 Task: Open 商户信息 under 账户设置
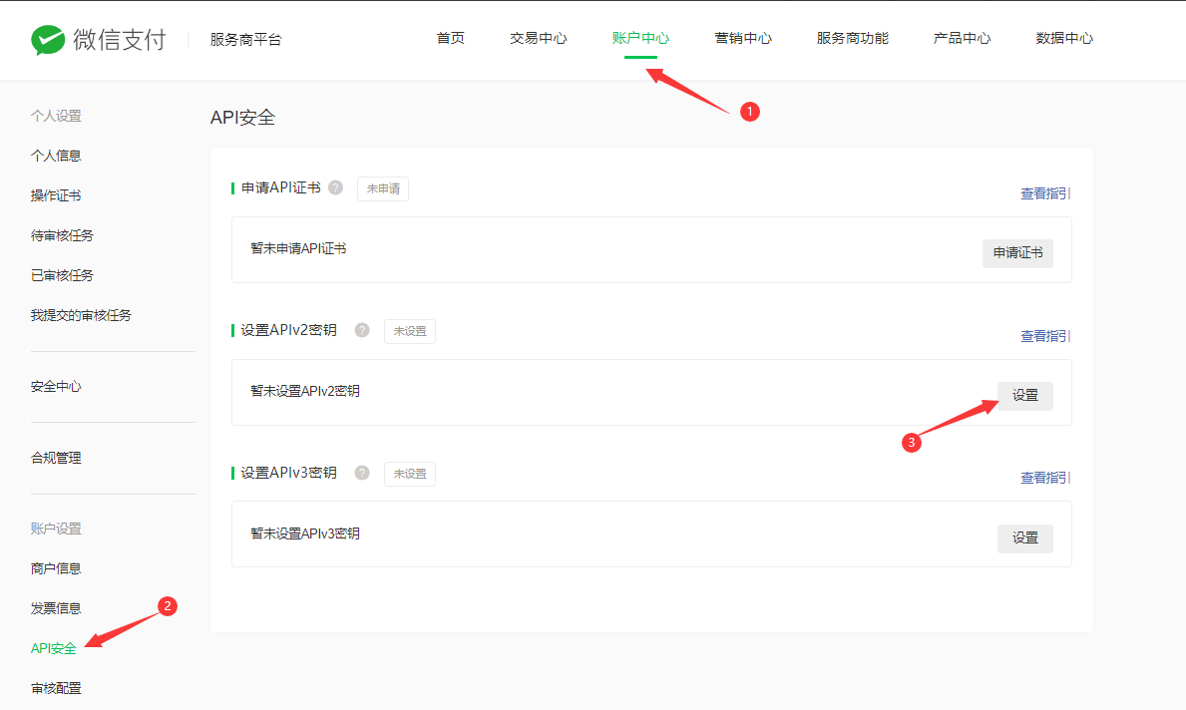(x=56, y=568)
